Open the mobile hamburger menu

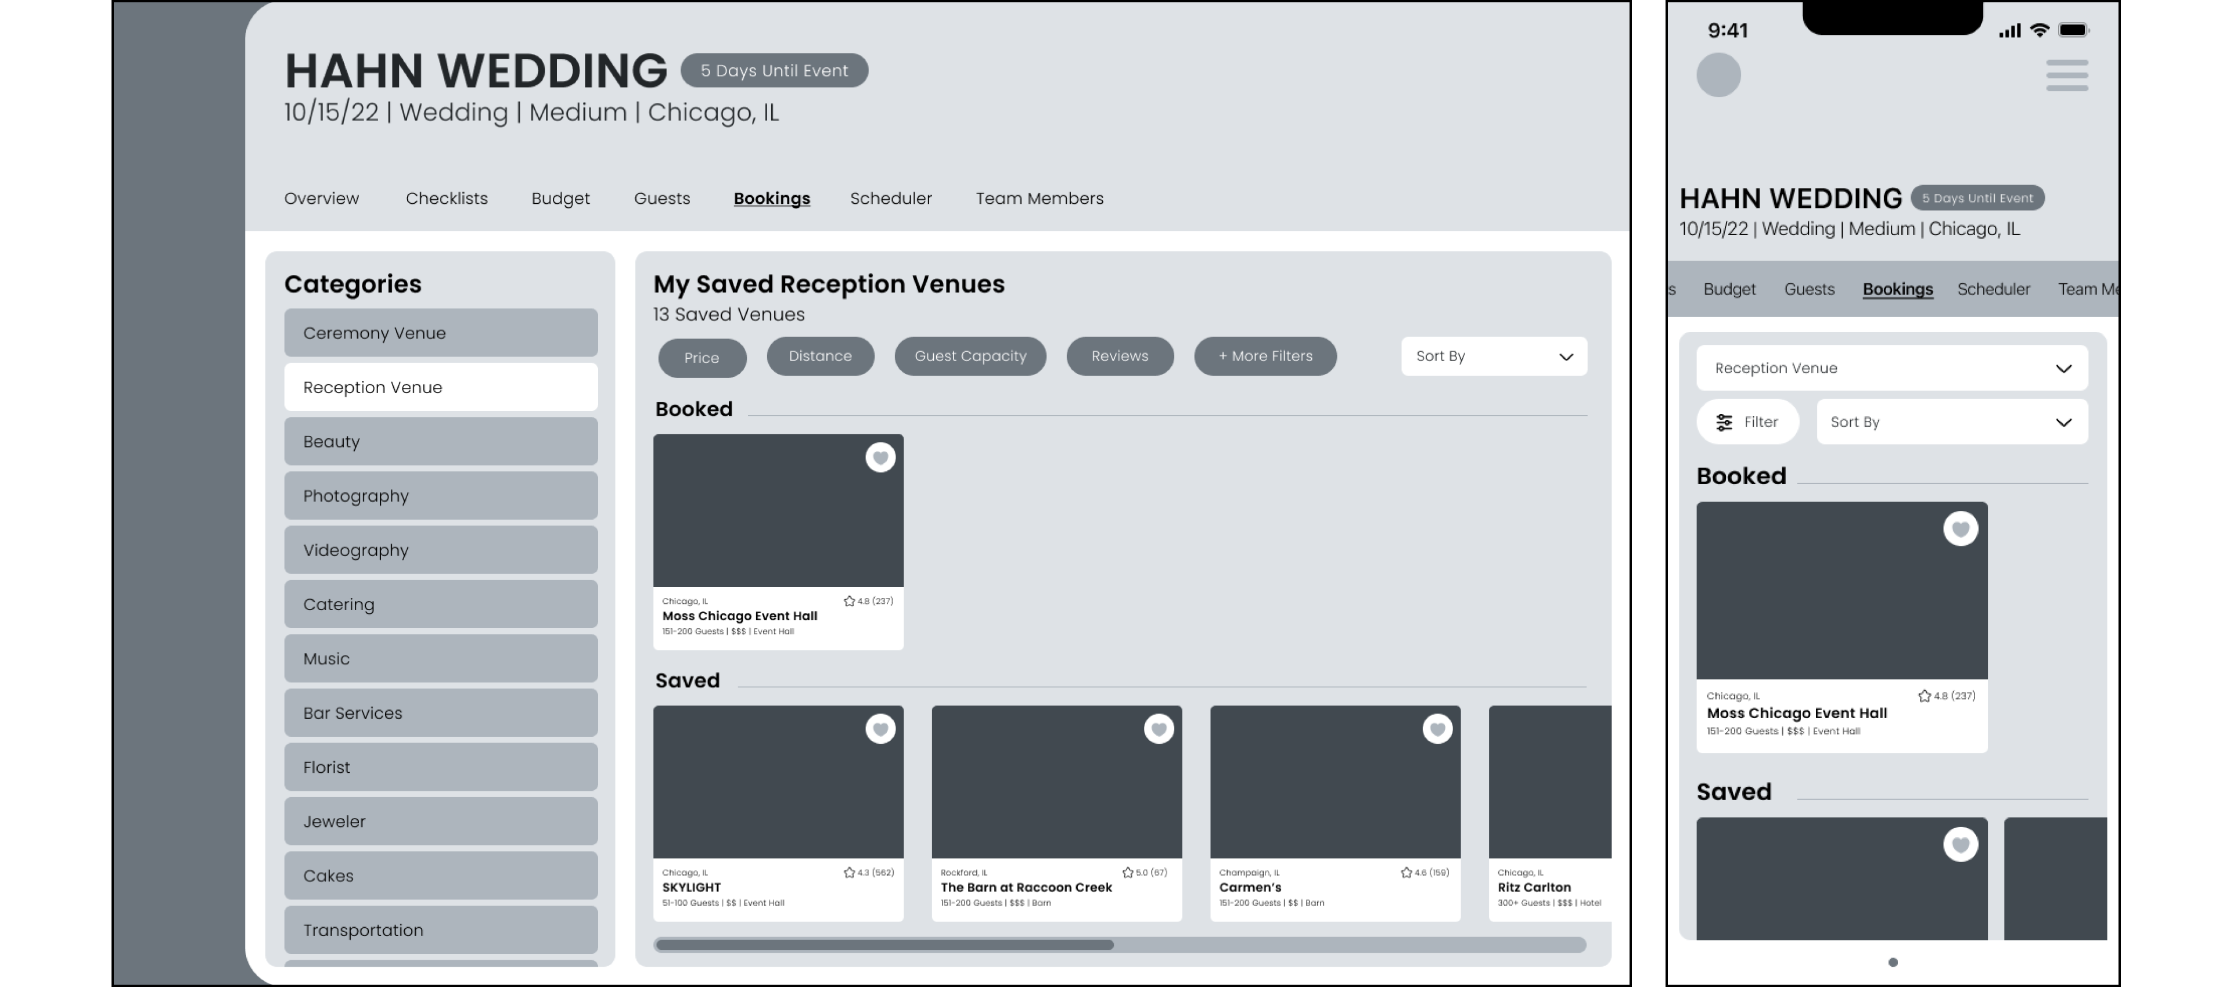pyautogui.click(x=2066, y=75)
